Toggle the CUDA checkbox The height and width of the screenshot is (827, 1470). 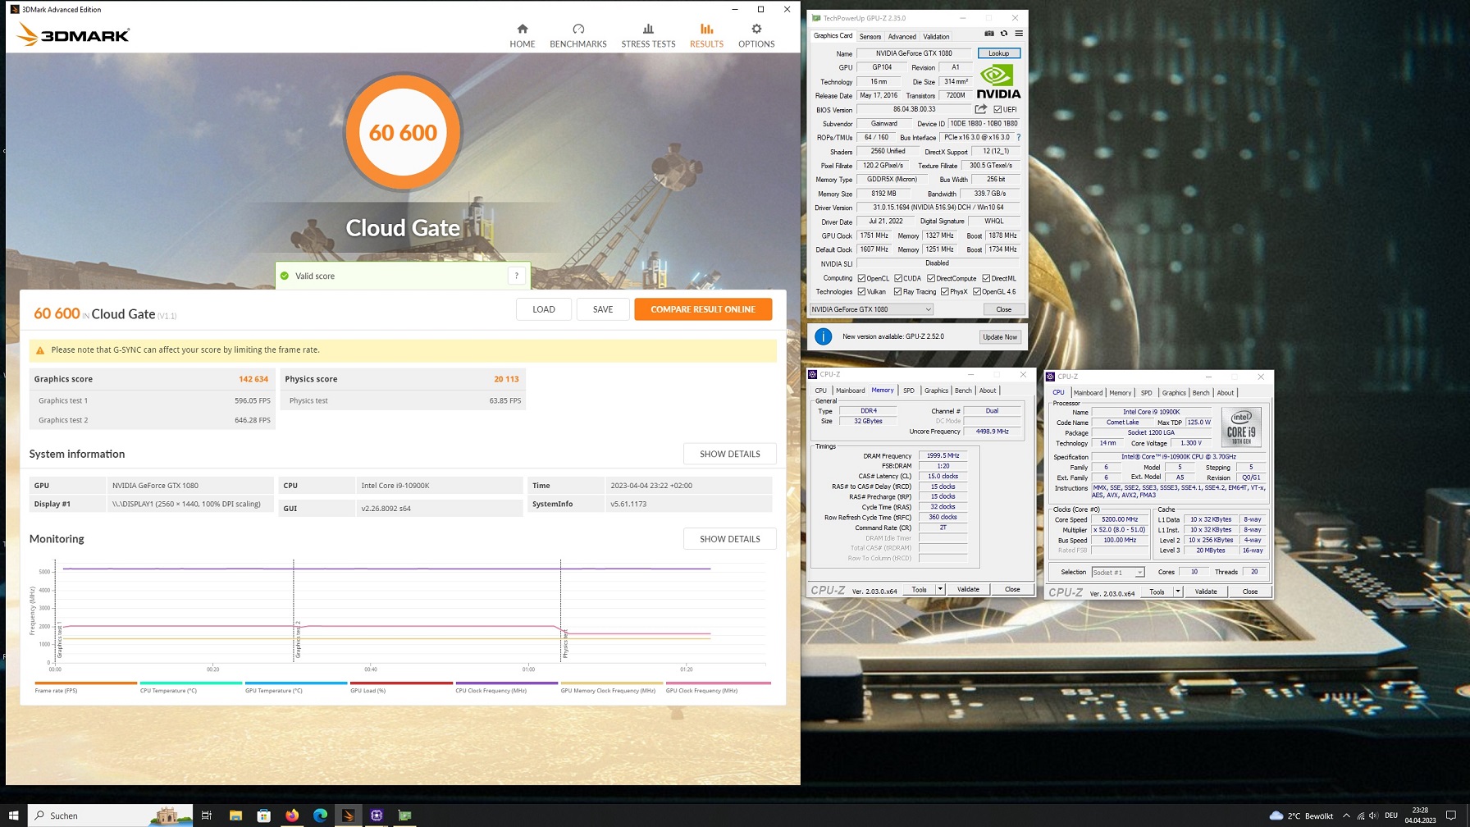(x=898, y=278)
